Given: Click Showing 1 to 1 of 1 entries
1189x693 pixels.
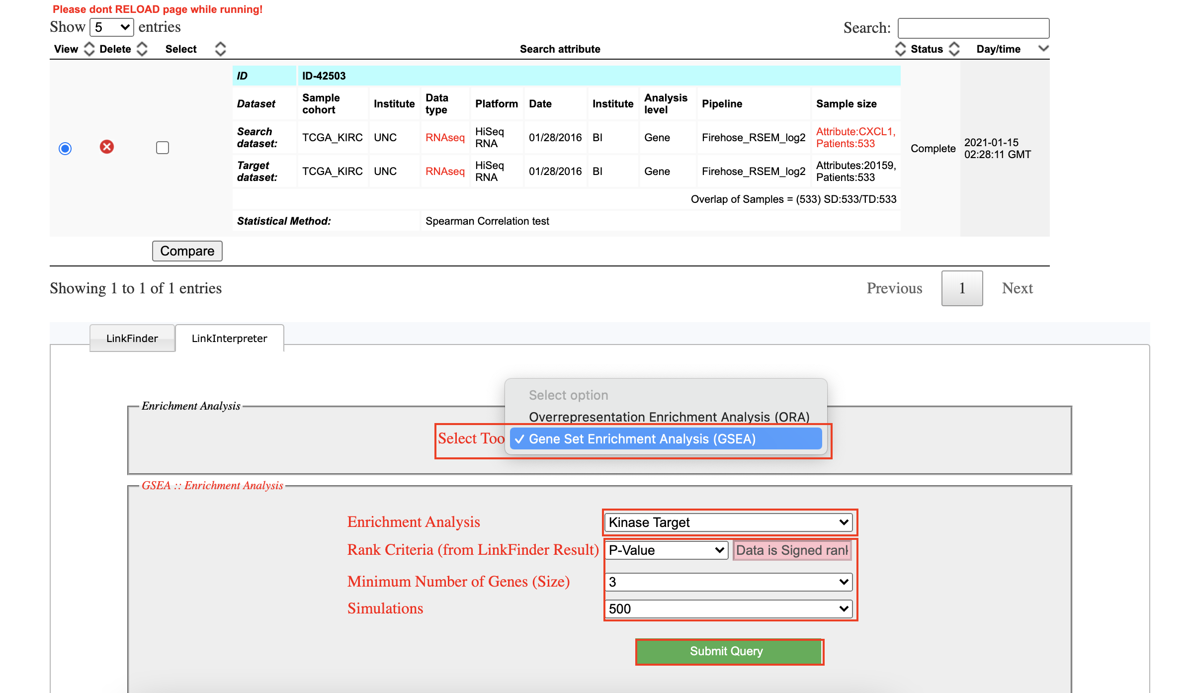Looking at the screenshot, I should point(136,288).
